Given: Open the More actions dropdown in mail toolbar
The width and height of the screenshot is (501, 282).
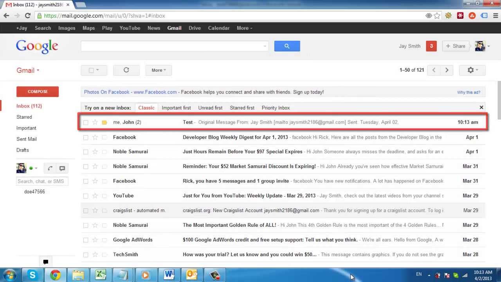Looking at the screenshot, I should click(159, 70).
